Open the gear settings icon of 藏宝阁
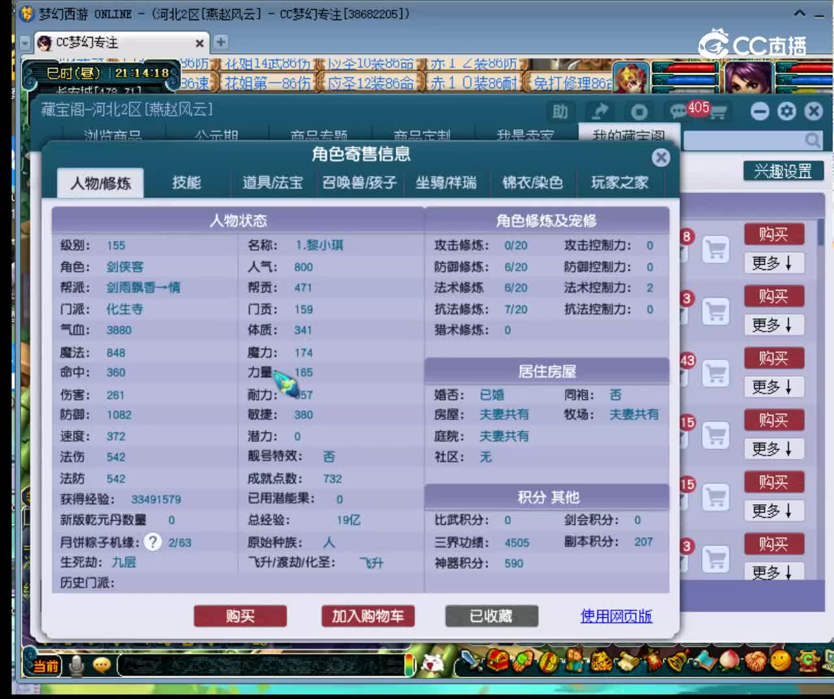This screenshot has height=699, width=834. 786,112
